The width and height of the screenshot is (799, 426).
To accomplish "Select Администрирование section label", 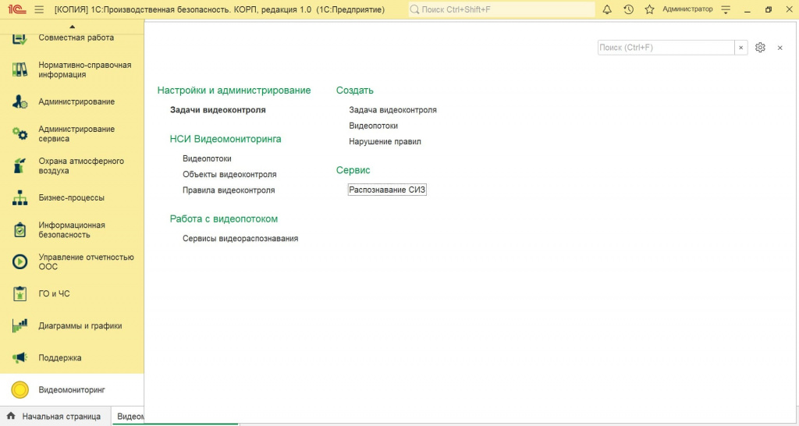I will pyautogui.click(x=76, y=101).
